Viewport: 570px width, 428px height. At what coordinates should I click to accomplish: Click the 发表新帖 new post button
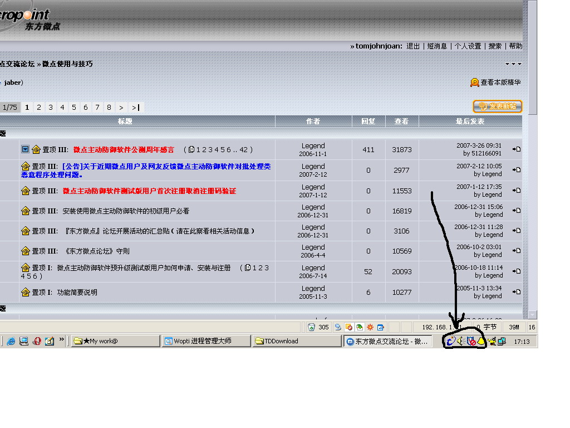498,106
